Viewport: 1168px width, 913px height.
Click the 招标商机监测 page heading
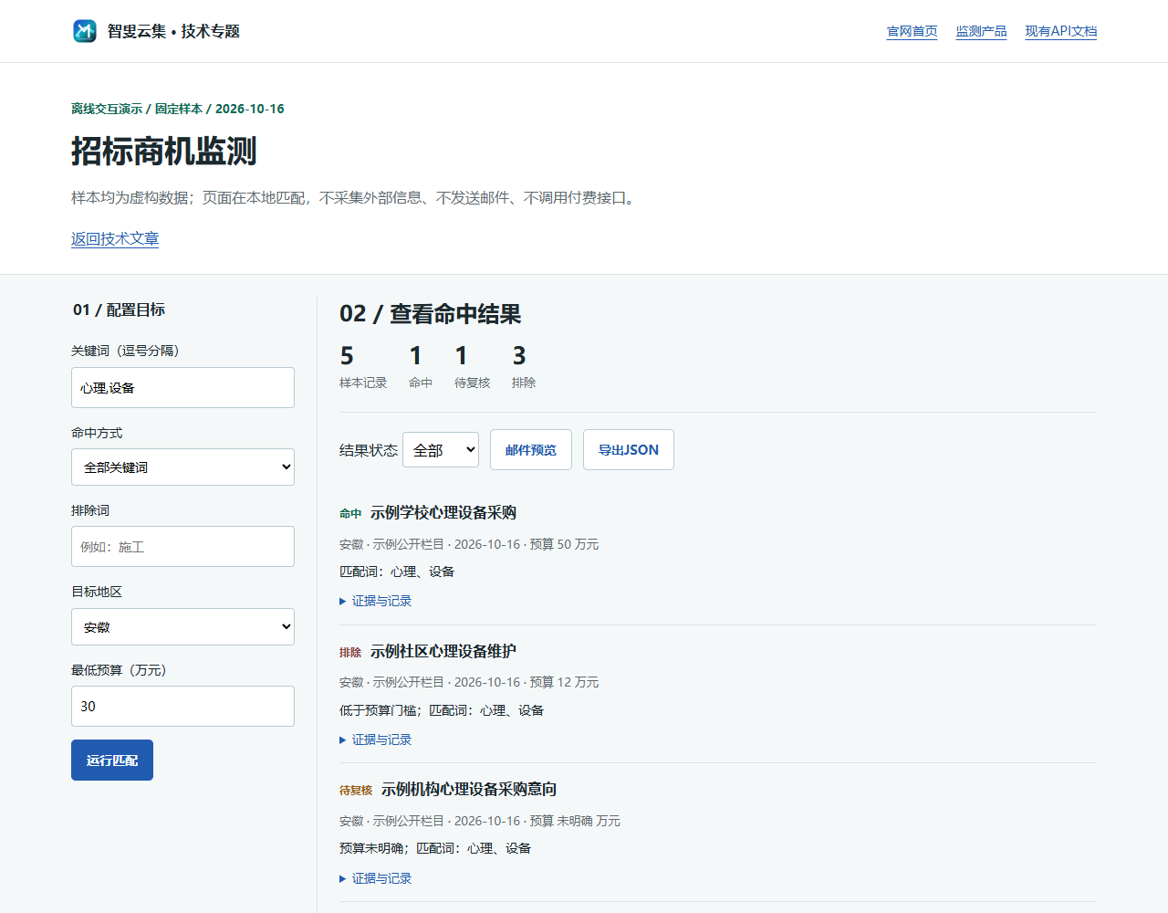pos(164,151)
